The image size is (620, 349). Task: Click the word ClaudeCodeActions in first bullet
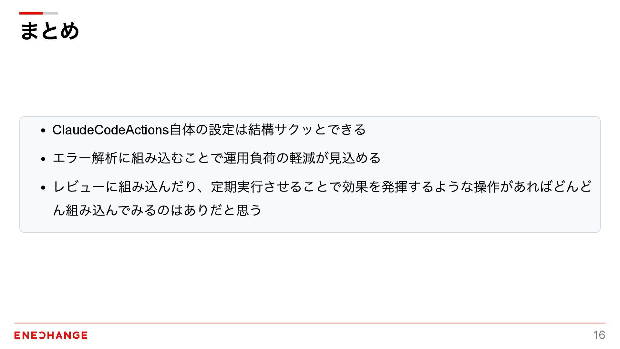click(110, 130)
